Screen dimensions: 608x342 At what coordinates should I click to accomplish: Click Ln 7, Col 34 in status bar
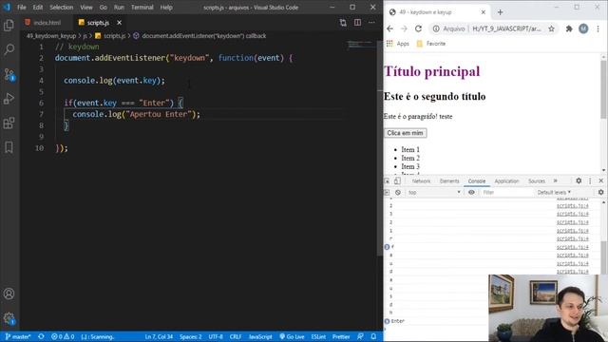point(159,336)
